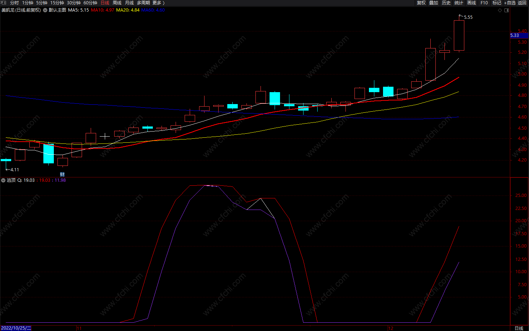This screenshot has width=529, height=331.
Task: Click the 日线 label at bottom-right
Action: [519, 328]
